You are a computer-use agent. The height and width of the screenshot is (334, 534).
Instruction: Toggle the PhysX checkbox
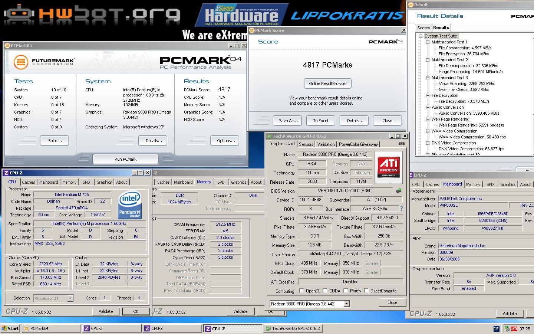tap(346, 291)
